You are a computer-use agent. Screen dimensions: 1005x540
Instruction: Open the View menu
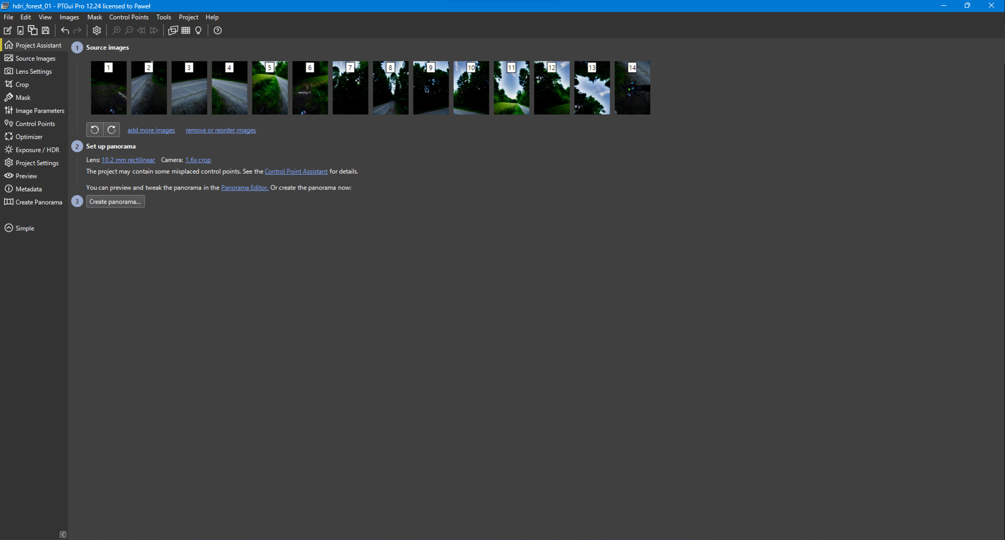(x=45, y=17)
